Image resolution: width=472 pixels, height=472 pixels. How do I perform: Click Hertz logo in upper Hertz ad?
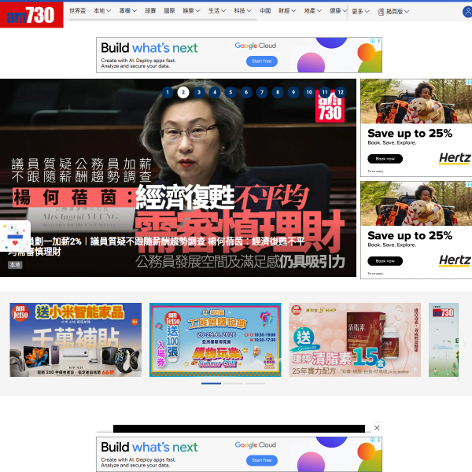455,158
